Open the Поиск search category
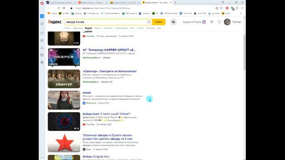This screenshot has height=160, width=285. click(67, 28)
